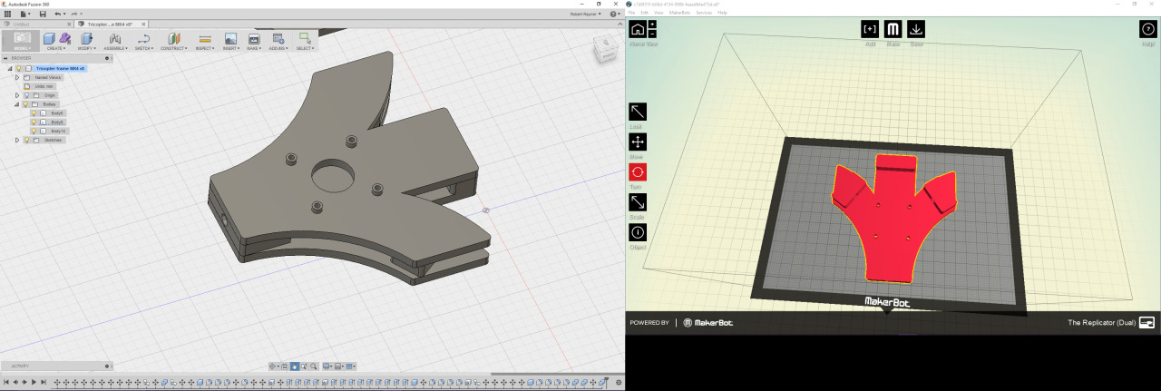Save the Fusion 360 design
1161x391 pixels.
pos(43,14)
